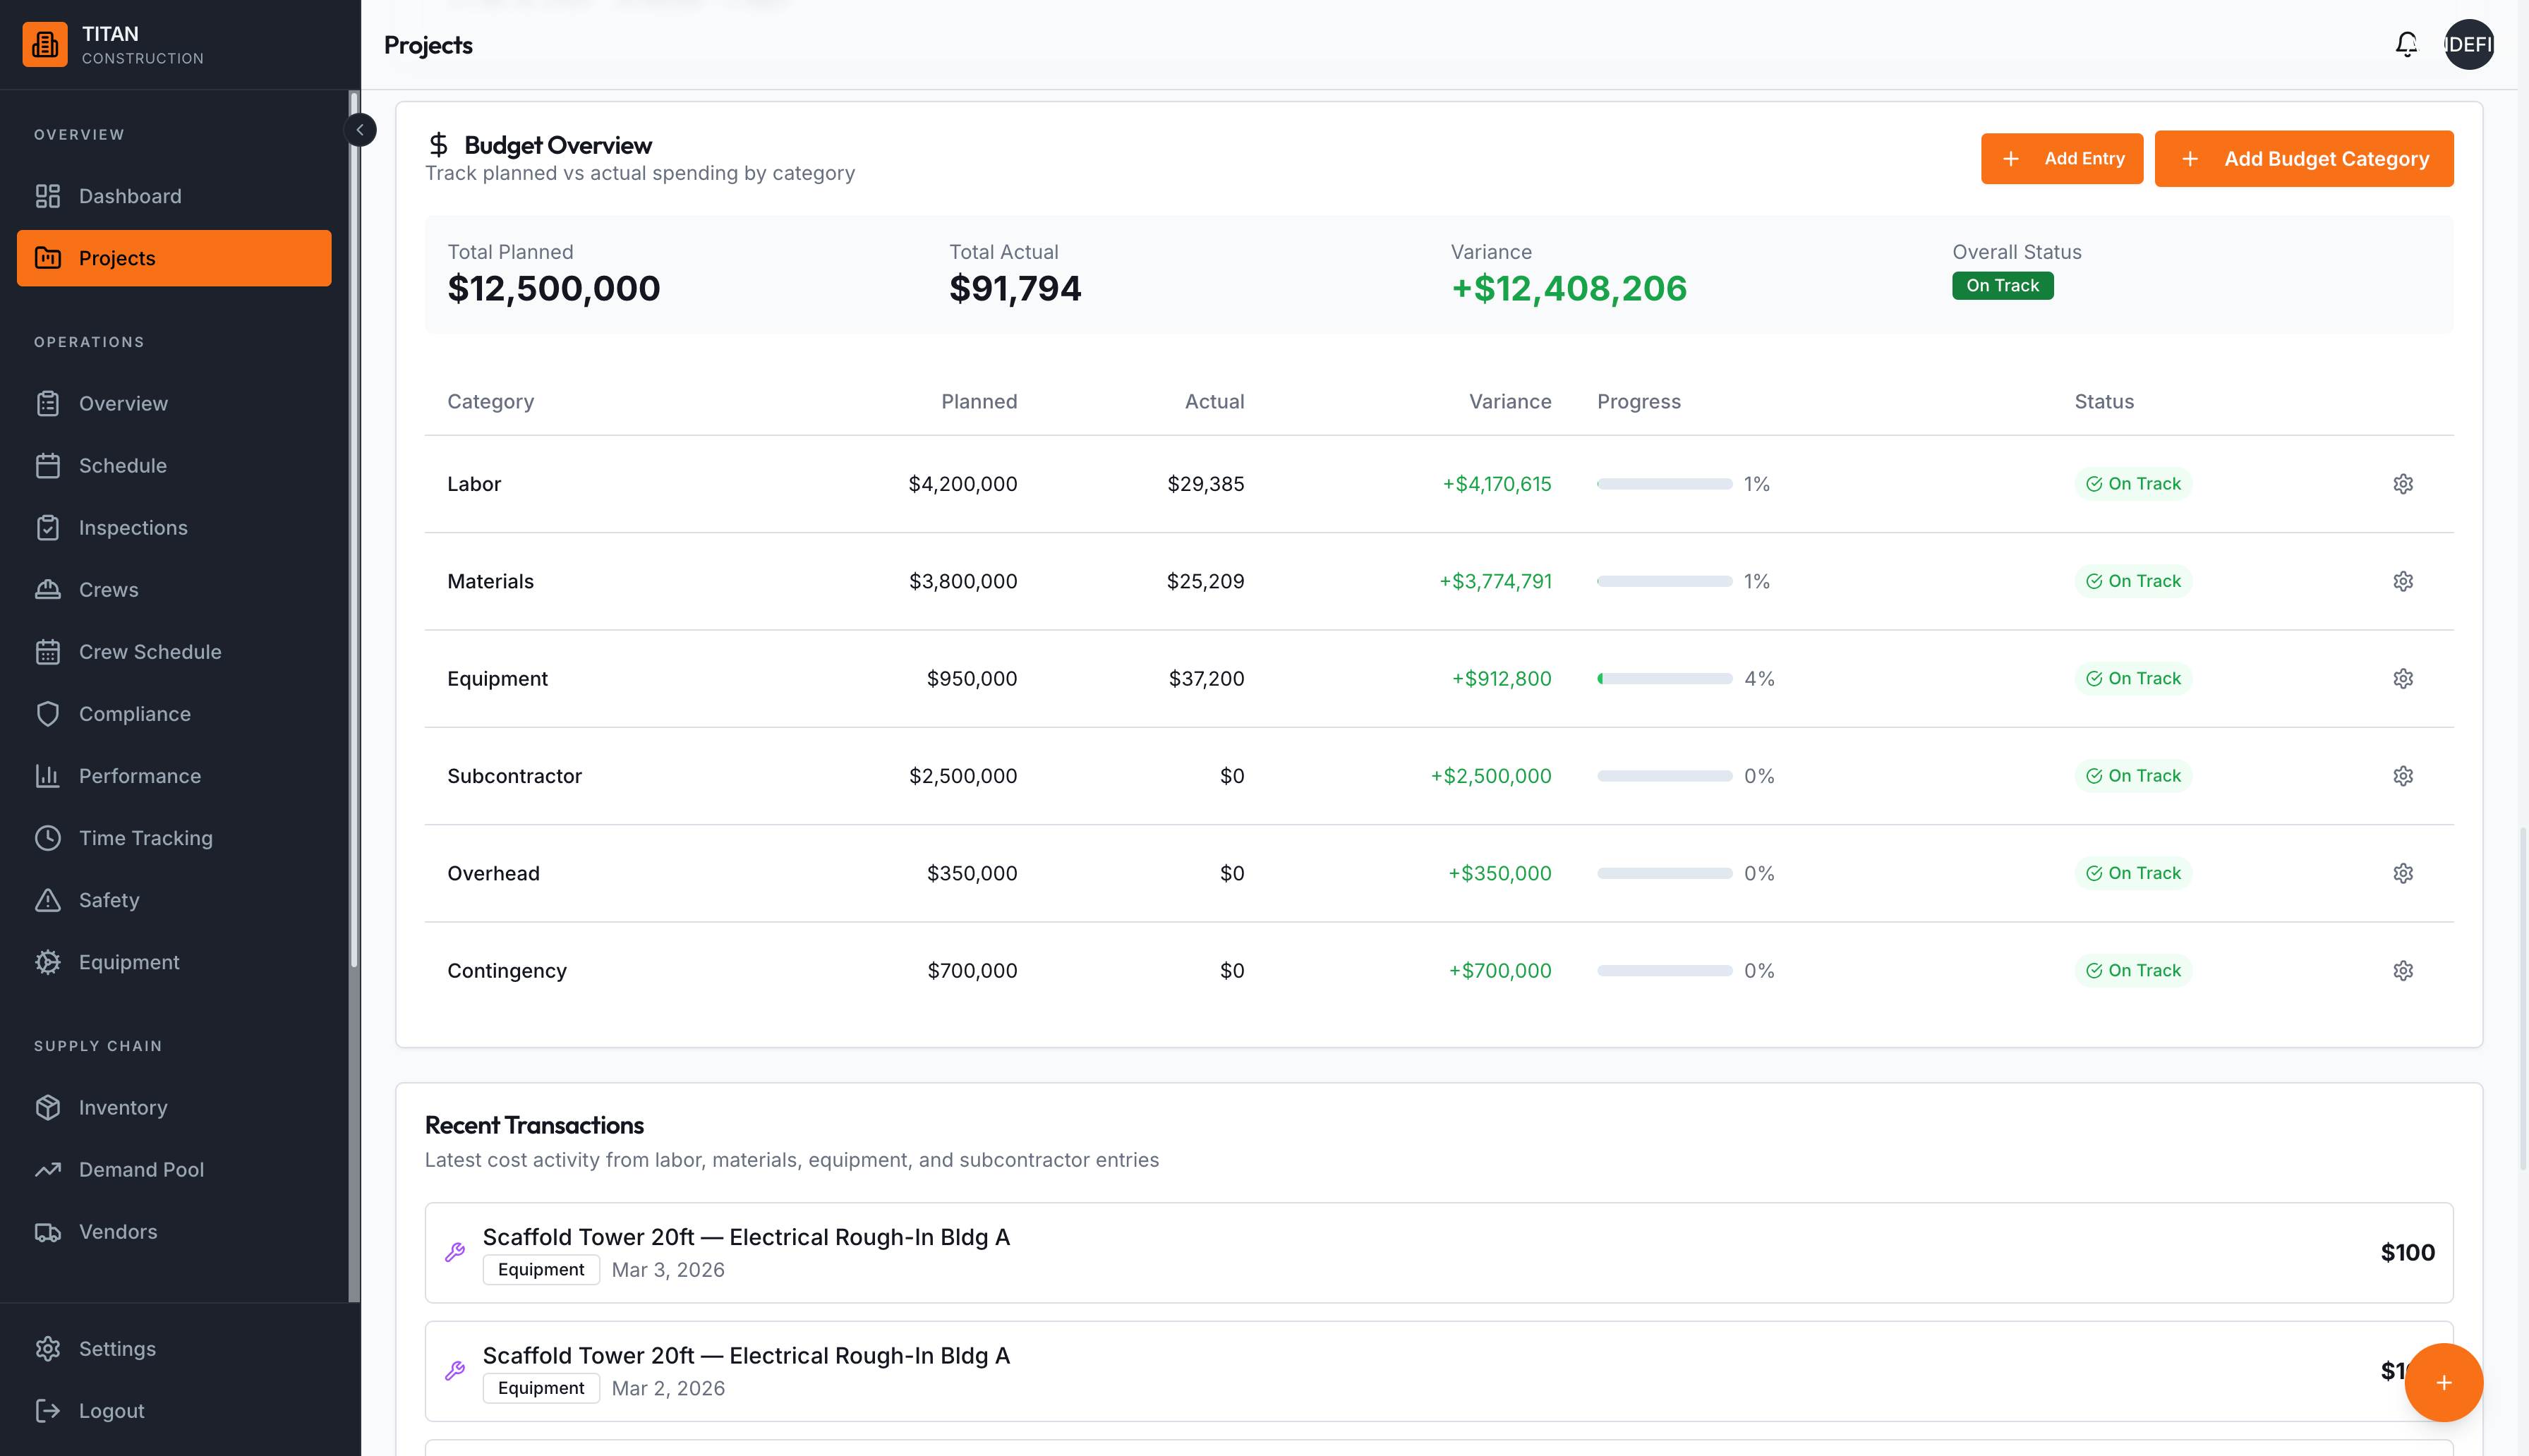Click the floating orange plus button

(2443, 1383)
